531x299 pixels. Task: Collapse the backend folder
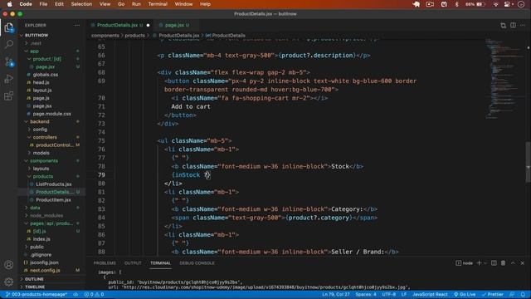(x=39, y=121)
